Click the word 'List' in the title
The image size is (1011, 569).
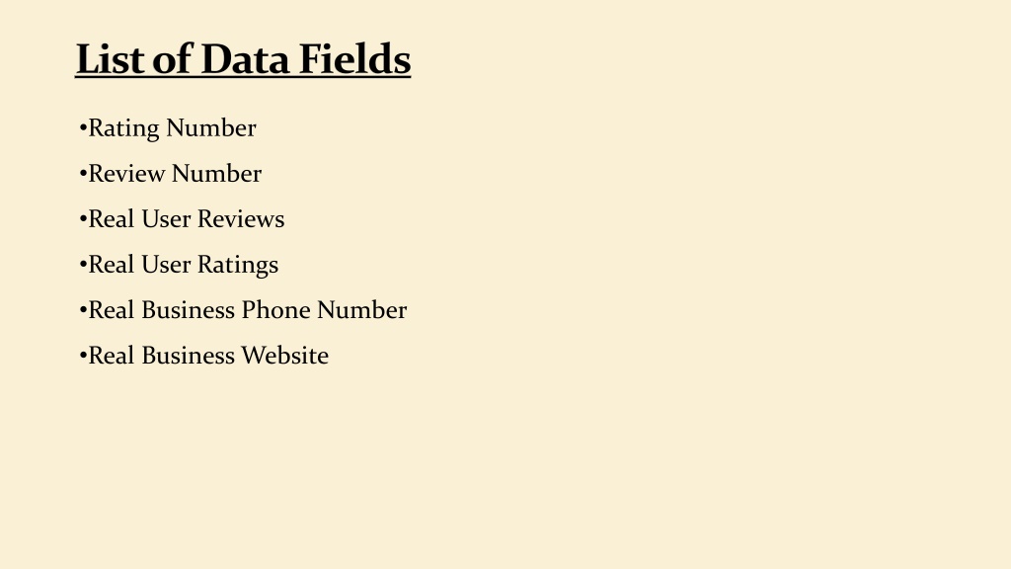click(x=110, y=59)
